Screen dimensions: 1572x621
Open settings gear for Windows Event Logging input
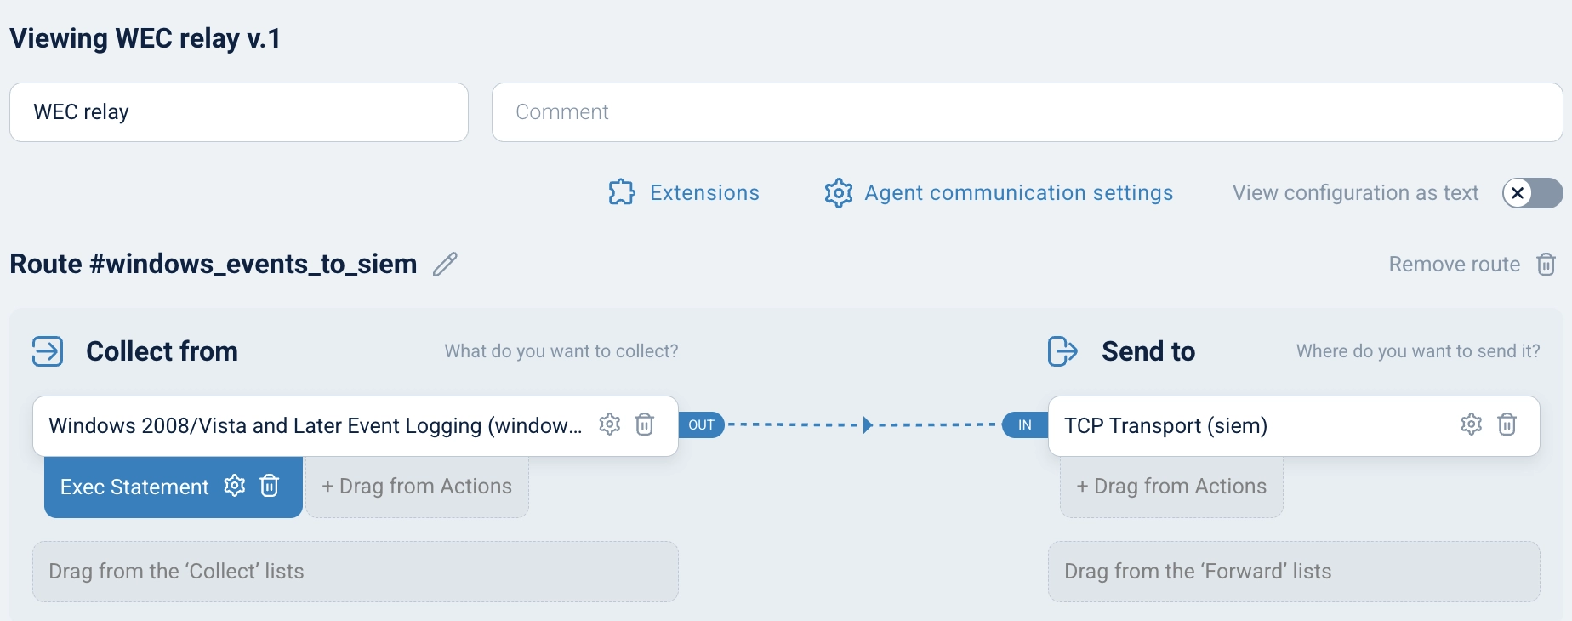610,424
